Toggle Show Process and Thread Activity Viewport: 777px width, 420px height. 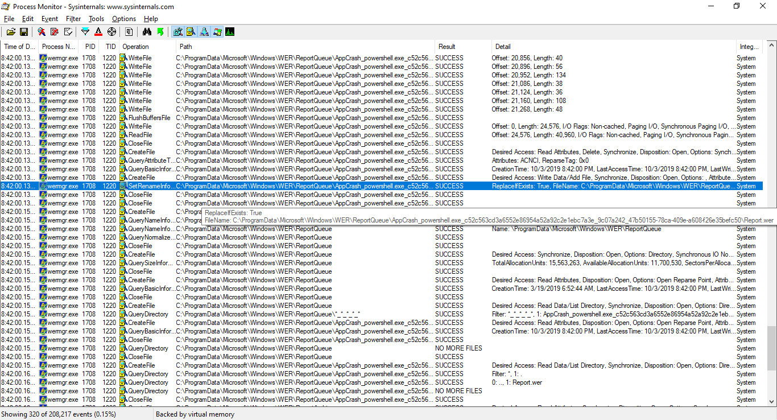pos(217,32)
